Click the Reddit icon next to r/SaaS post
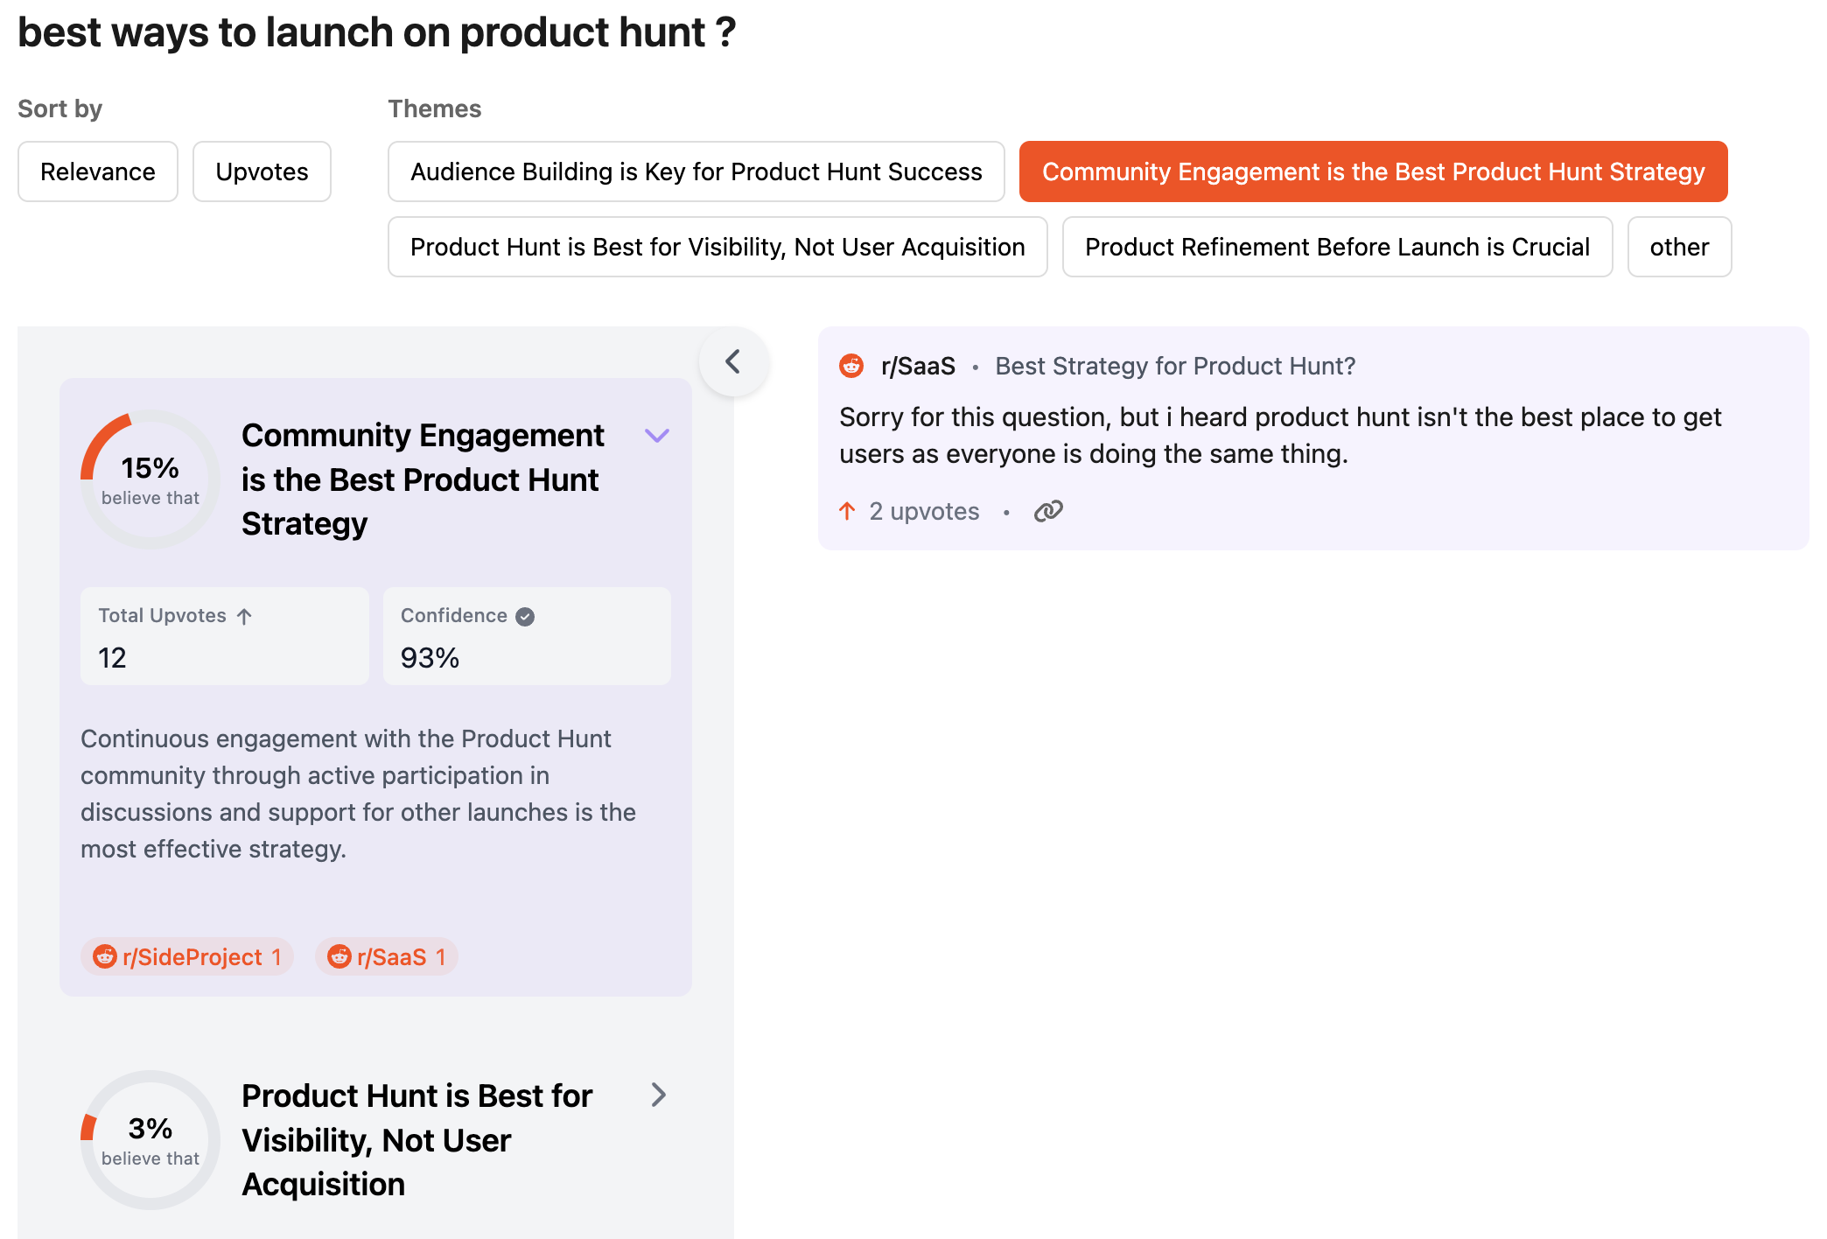 pos(851,366)
